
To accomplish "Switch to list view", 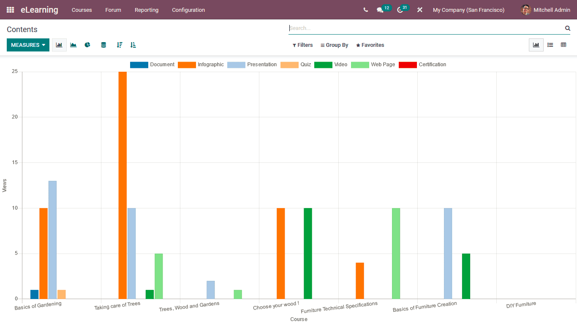I will [x=550, y=45].
